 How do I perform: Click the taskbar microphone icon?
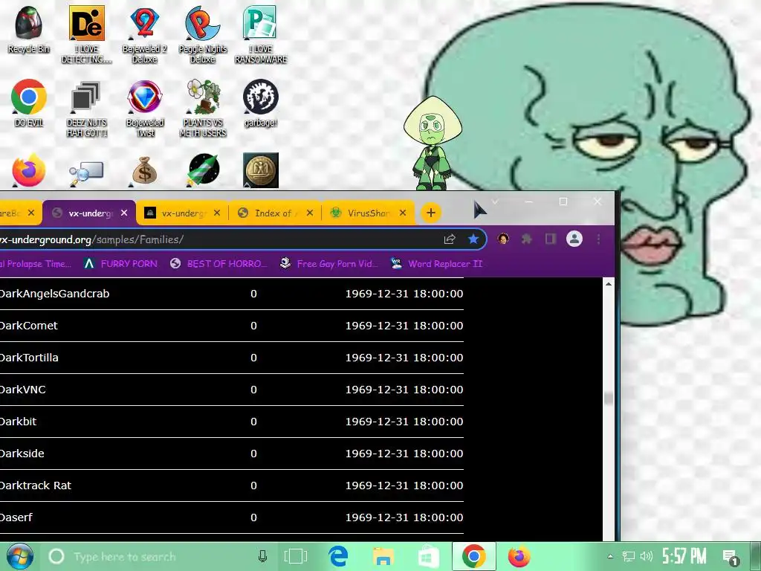[x=262, y=556]
